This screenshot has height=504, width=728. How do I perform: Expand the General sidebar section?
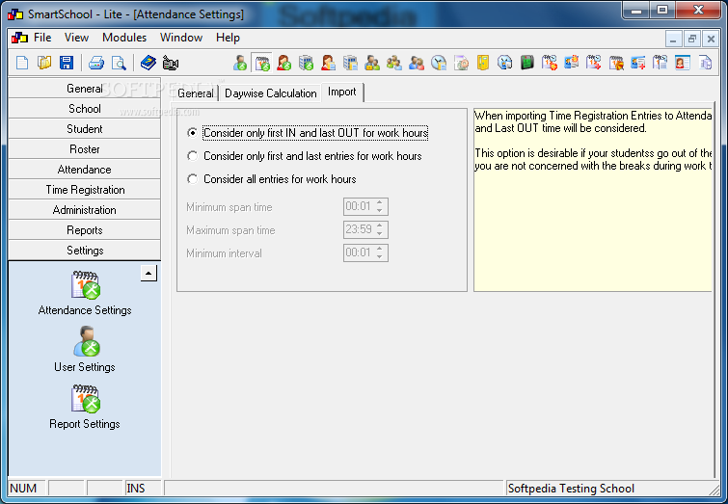coord(85,89)
